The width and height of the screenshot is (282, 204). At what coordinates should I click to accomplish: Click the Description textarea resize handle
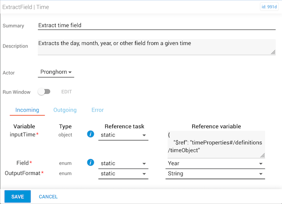pos(273,52)
